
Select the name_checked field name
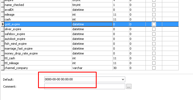pos(14,5)
